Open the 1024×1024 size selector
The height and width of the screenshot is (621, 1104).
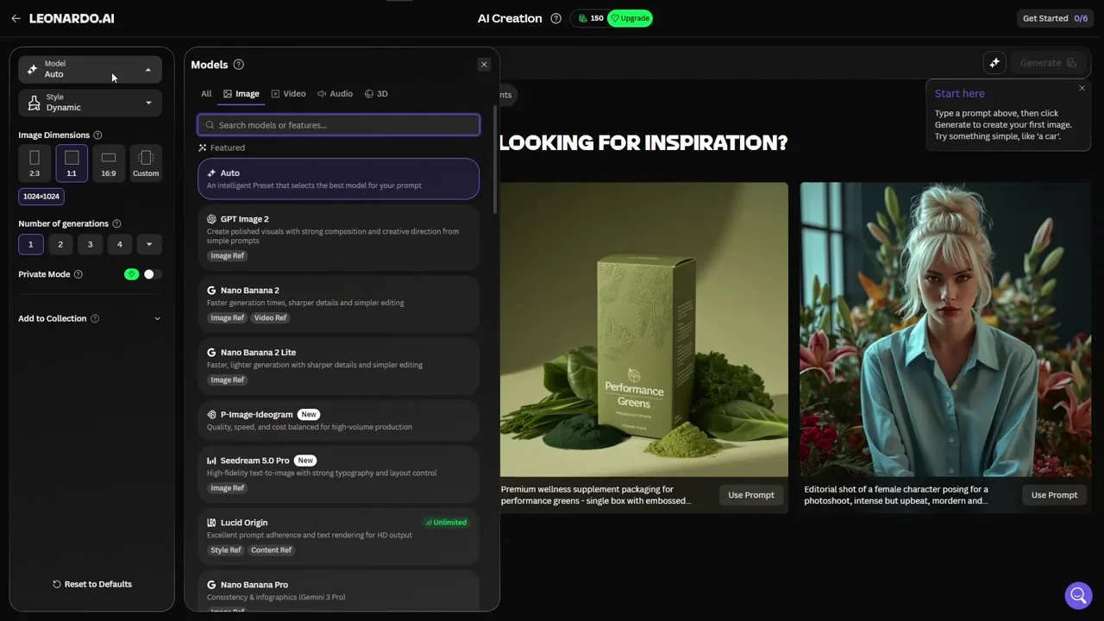coord(41,197)
